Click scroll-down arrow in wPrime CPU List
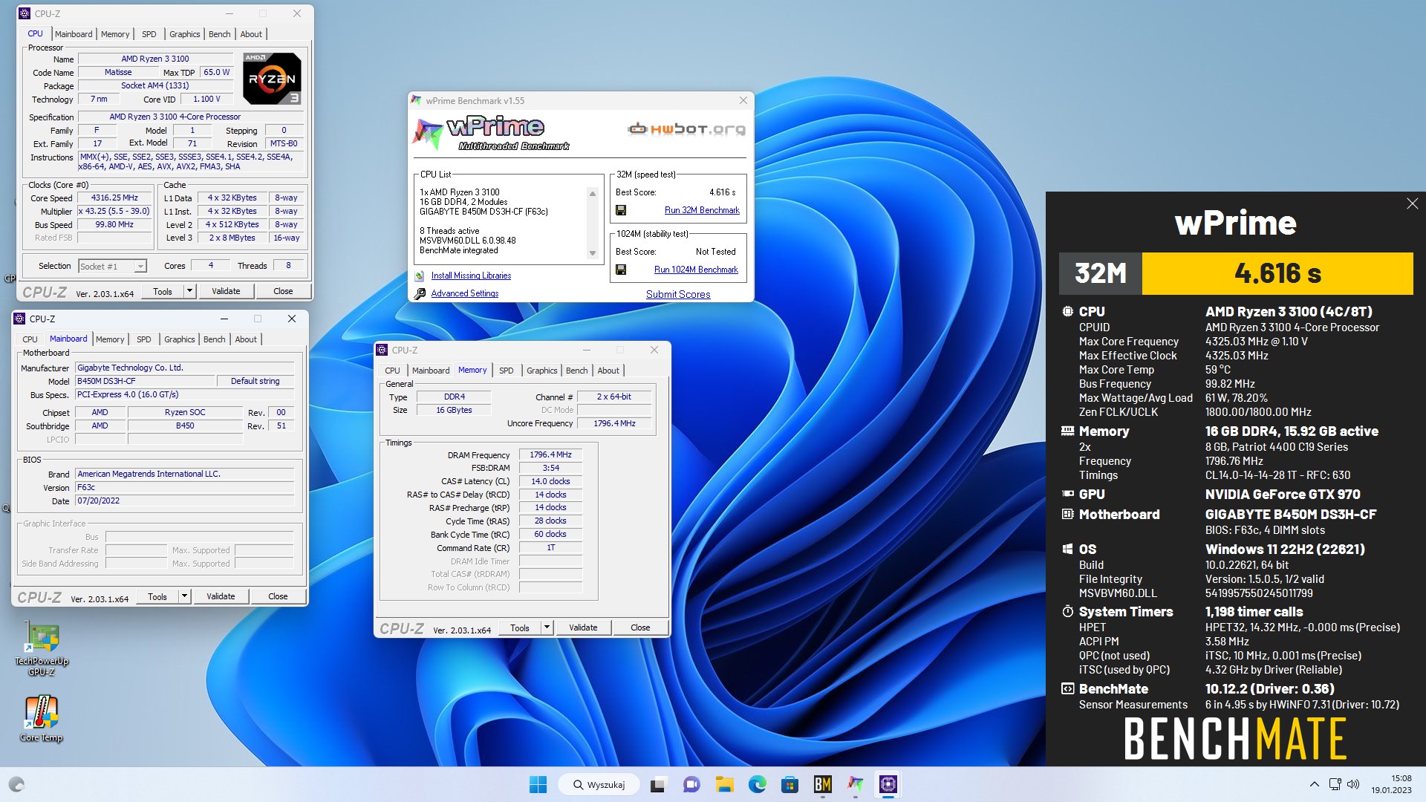 pos(593,253)
